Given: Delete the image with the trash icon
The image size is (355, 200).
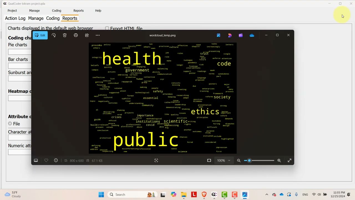Looking at the screenshot, I should click(x=65, y=35).
